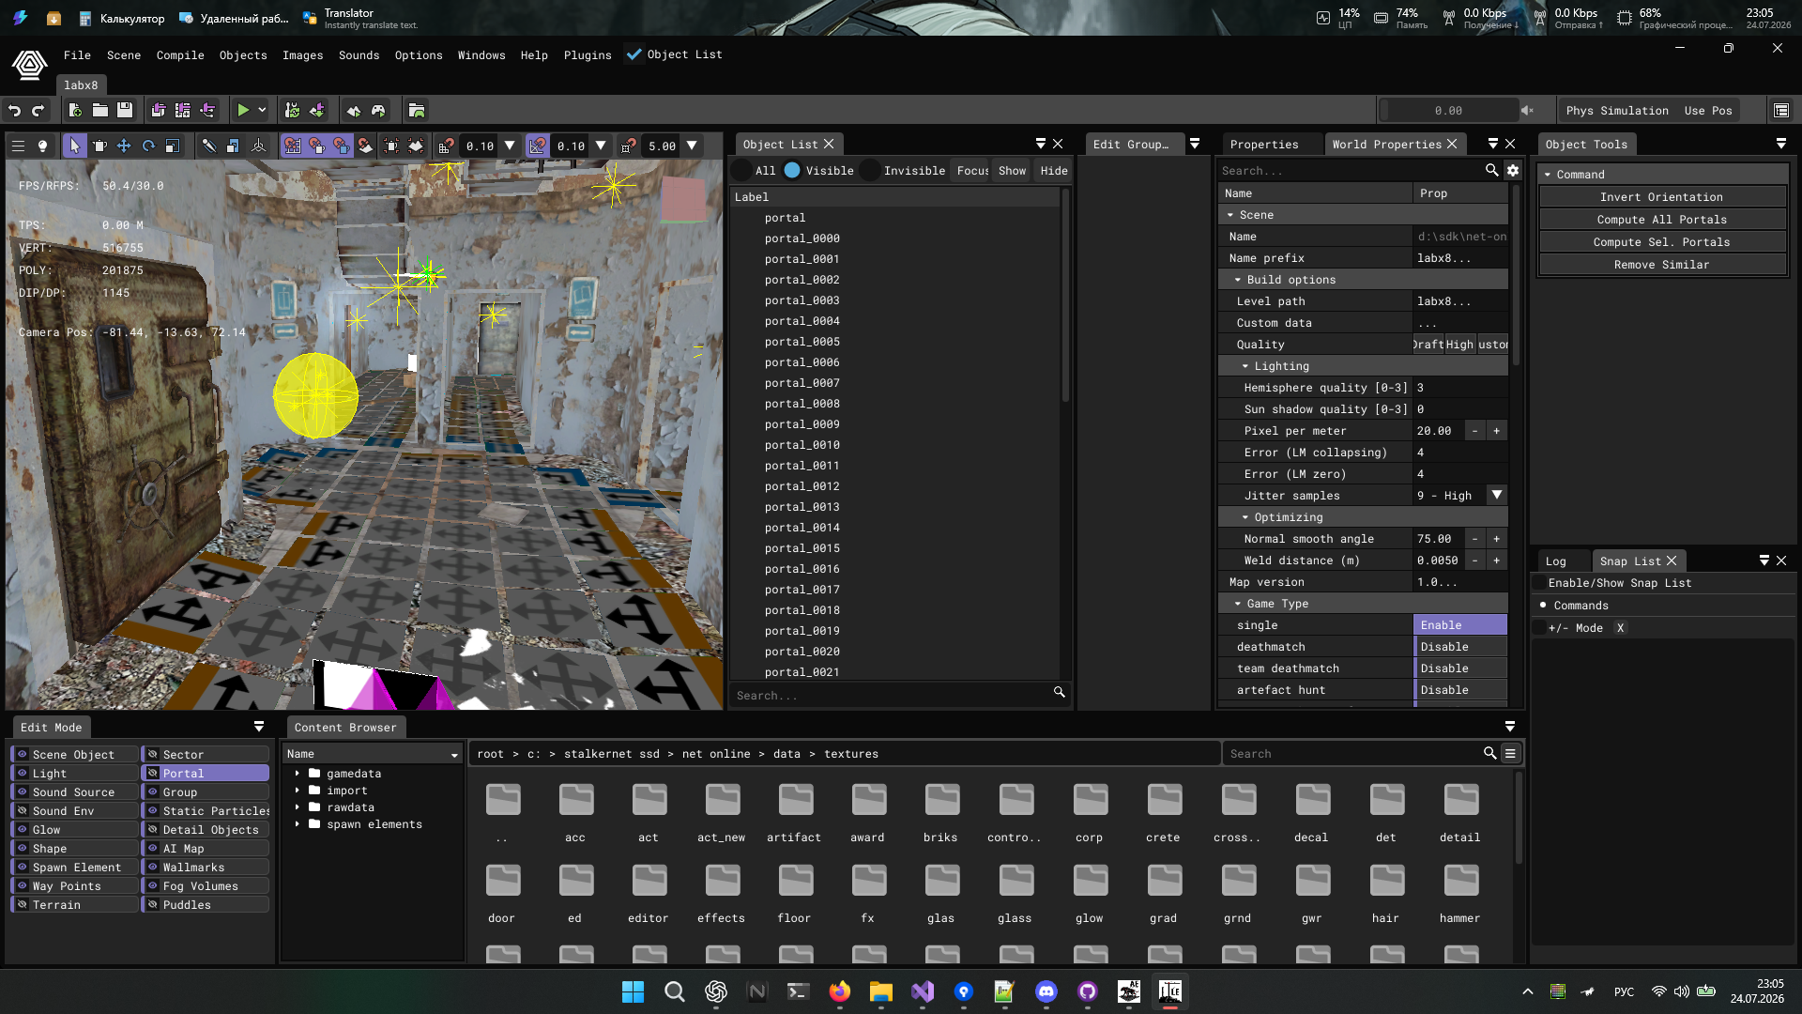Open folder icon to load scene
Image resolution: width=1802 pixels, height=1014 pixels.
click(x=100, y=111)
